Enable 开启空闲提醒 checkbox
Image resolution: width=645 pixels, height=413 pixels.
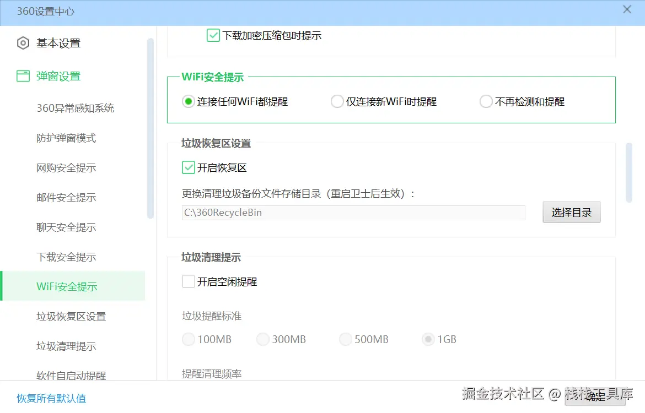pyautogui.click(x=189, y=281)
